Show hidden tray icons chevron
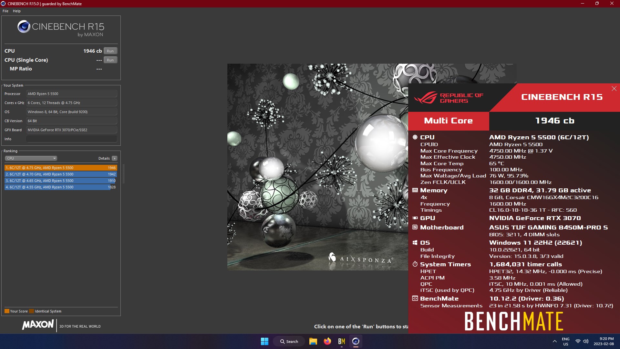 [555, 342]
